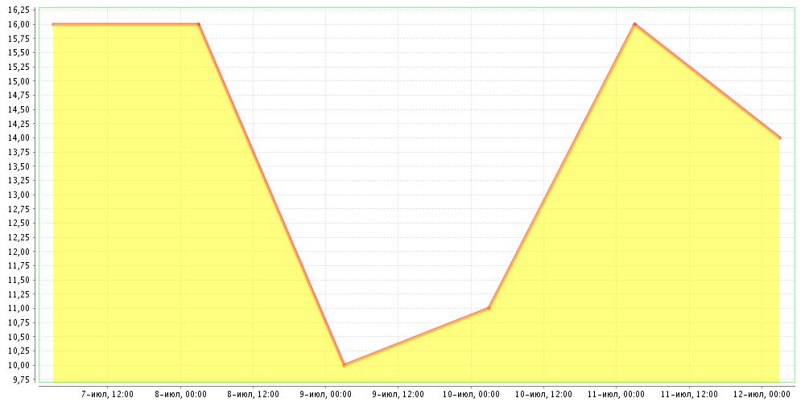805x402 pixels.
Task: Select the '7-июл, 12:00' time label
Action: pos(107,394)
